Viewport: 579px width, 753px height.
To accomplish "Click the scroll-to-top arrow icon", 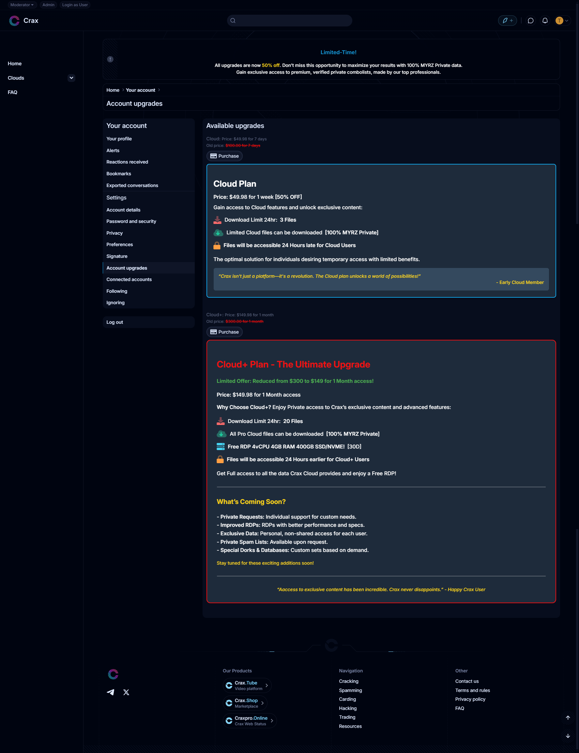I will coord(568,717).
